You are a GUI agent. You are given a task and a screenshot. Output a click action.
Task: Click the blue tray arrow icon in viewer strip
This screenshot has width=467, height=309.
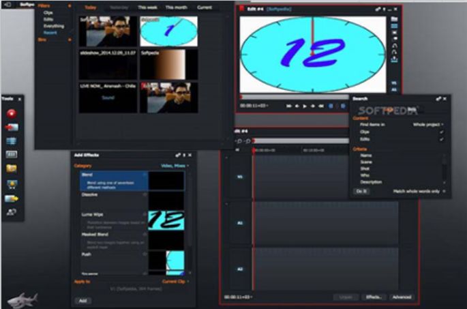[394, 59]
